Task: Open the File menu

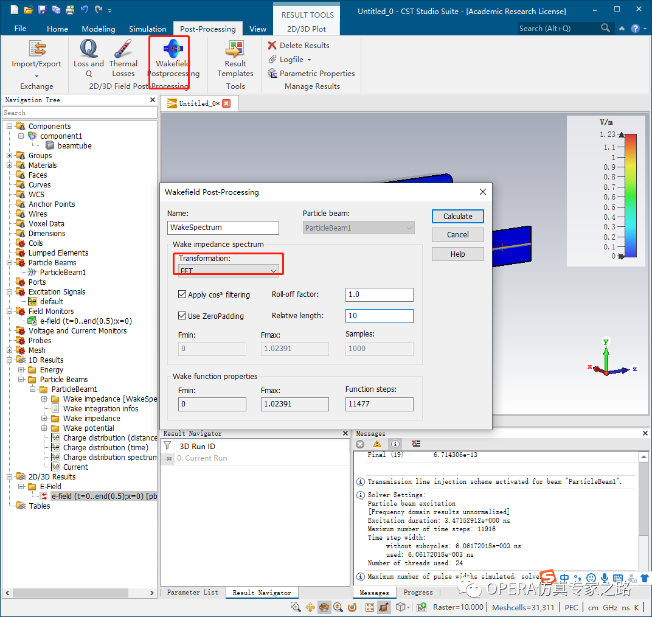Action: click(x=21, y=28)
